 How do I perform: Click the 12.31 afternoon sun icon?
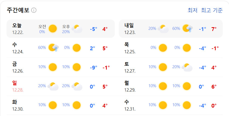(x=187, y=105)
